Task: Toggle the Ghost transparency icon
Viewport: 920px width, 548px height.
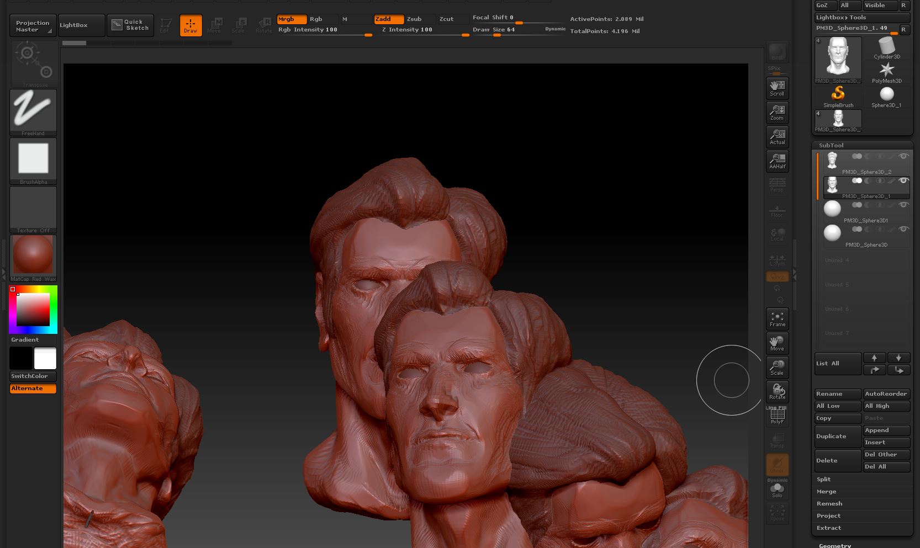Action: [x=777, y=464]
